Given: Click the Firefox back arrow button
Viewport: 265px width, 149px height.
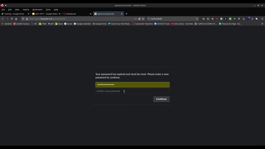Looking at the screenshot, I should [x=3, y=19].
